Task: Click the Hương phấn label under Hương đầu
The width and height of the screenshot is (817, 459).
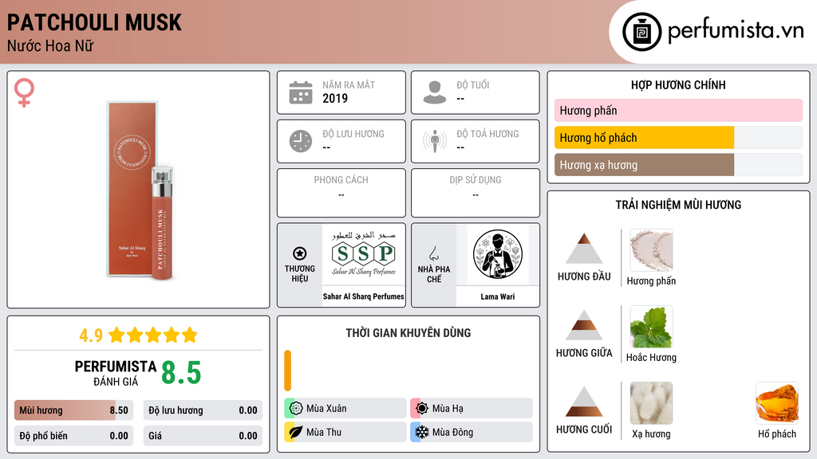Action: coord(651,281)
